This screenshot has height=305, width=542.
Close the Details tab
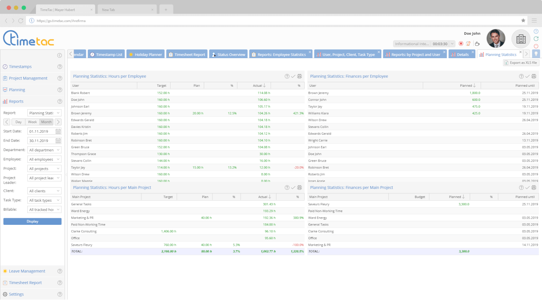click(x=473, y=52)
